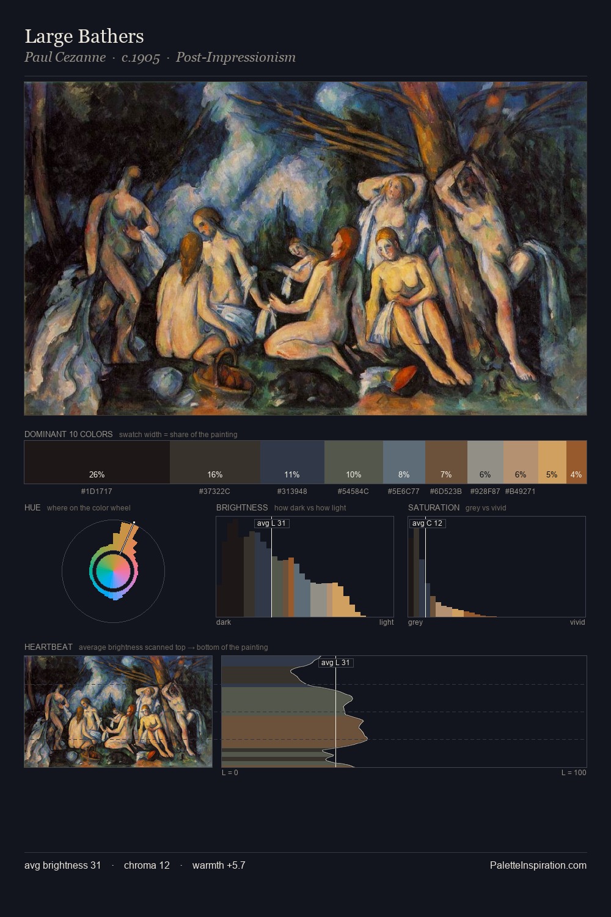Click the small Heartbeat painting thumbnail
Screen dimensions: 611x917
tap(118, 712)
